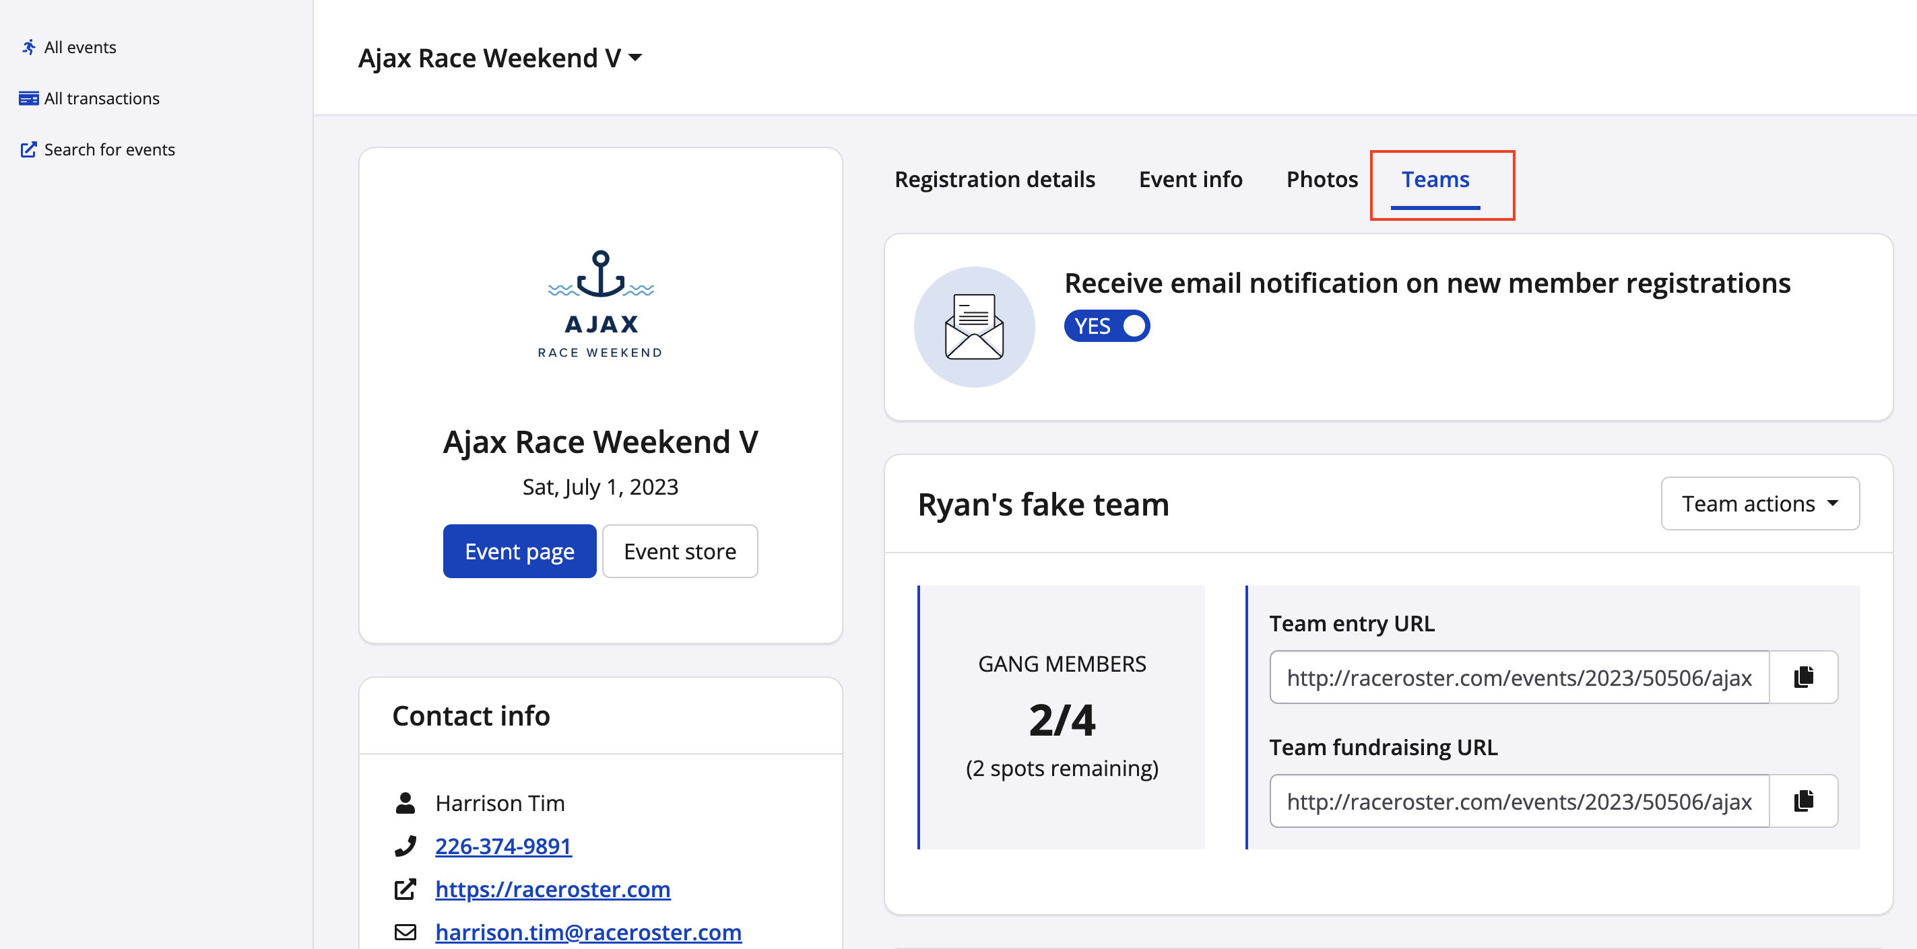This screenshot has width=1917, height=949.
Task: Click the 226-374-9891 phone link
Action: tap(503, 845)
